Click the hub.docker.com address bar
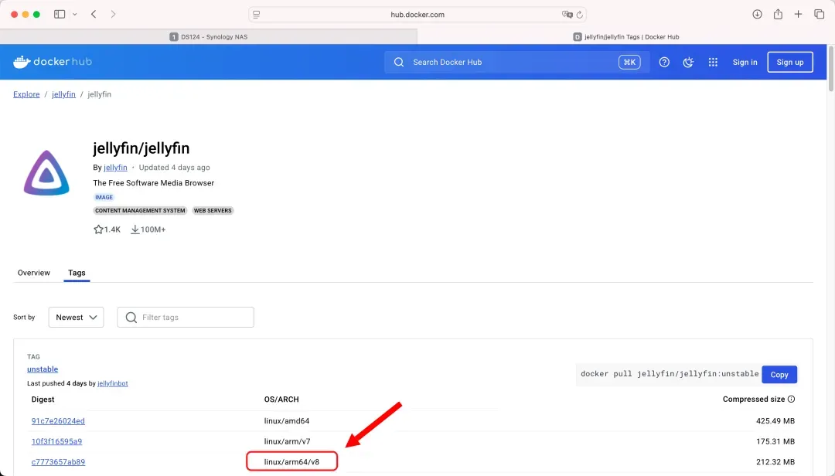 click(417, 15)
